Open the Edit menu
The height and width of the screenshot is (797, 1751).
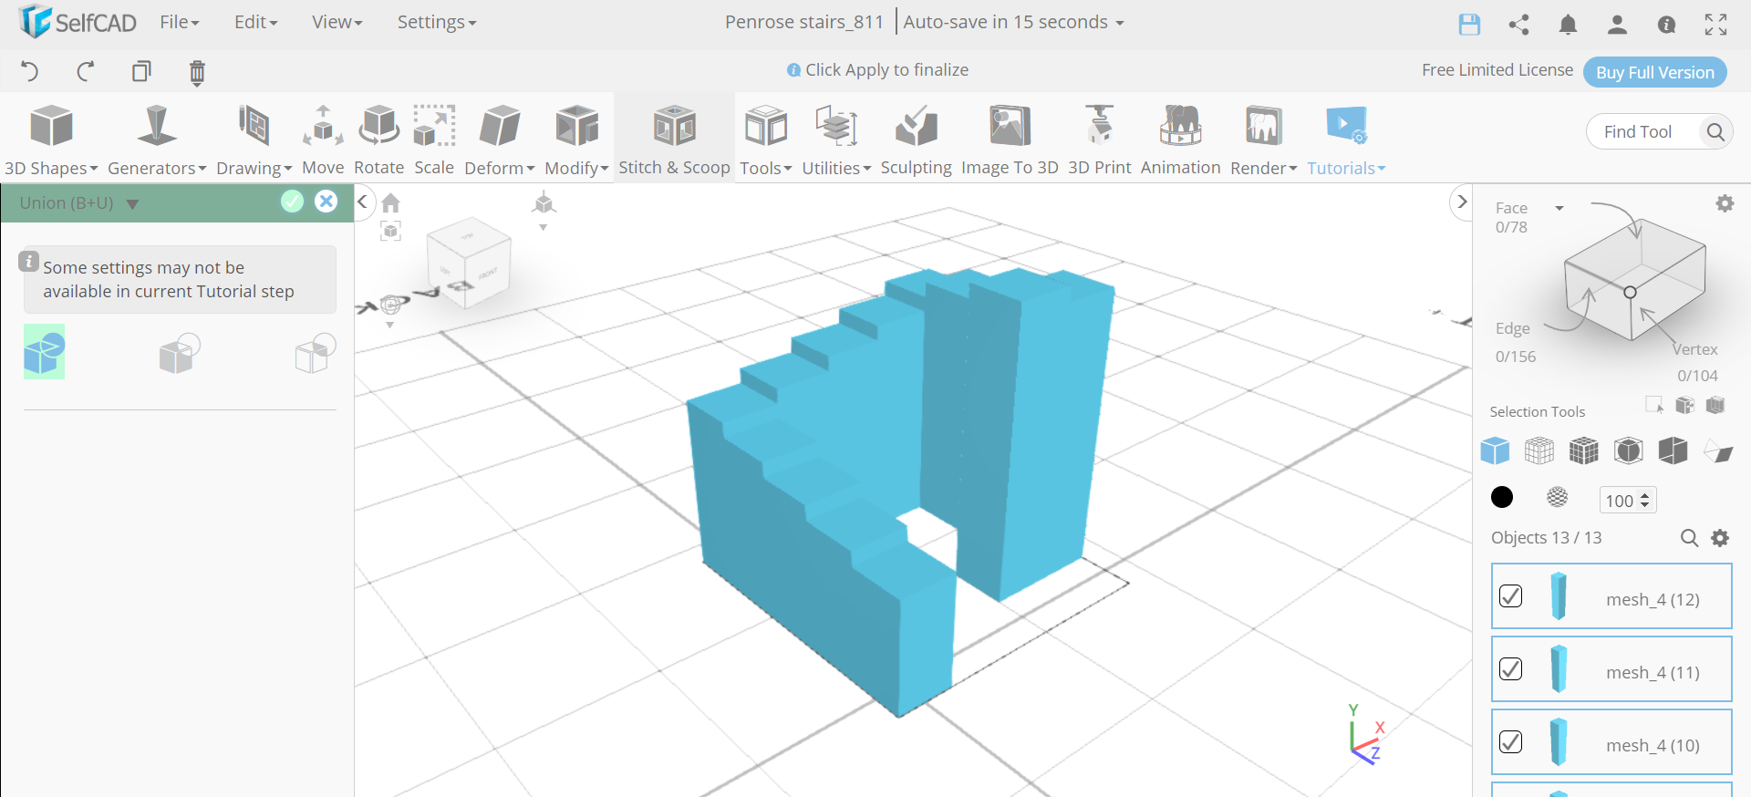[255, 22]
